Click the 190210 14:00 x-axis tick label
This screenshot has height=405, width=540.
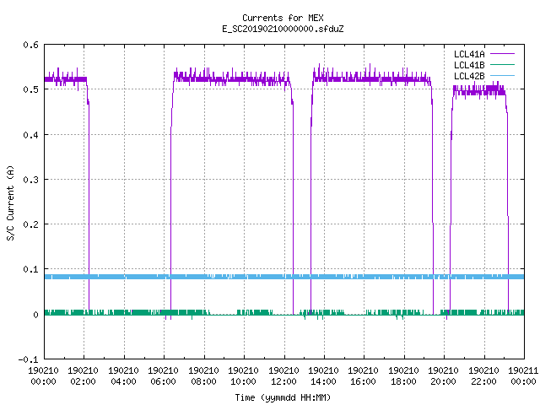[x=324, y=376]
